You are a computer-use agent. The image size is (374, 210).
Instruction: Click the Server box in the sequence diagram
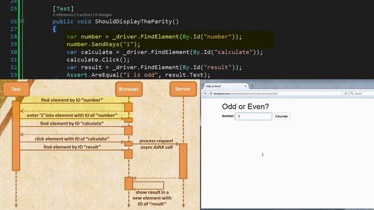click(183, 89)
